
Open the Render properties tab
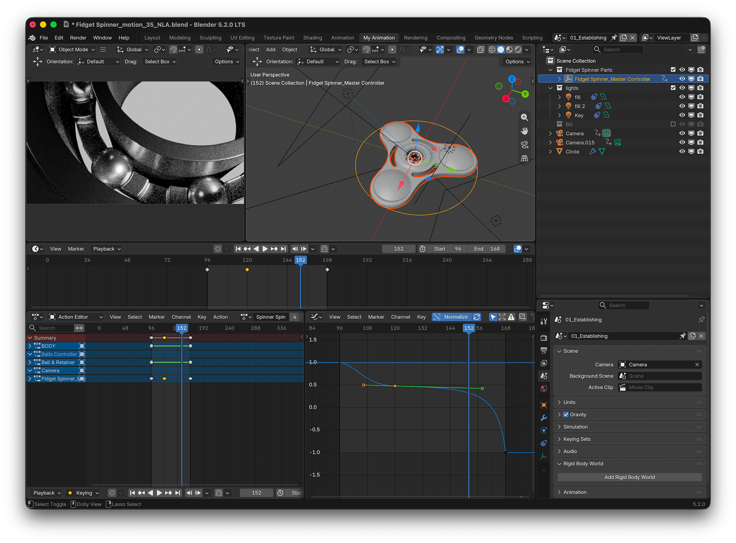coord(544,337)
